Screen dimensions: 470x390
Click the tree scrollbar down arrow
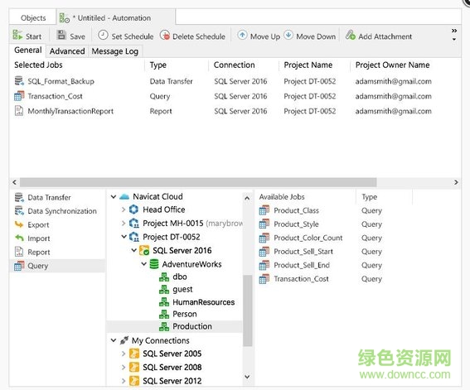(x=247, y=377)
